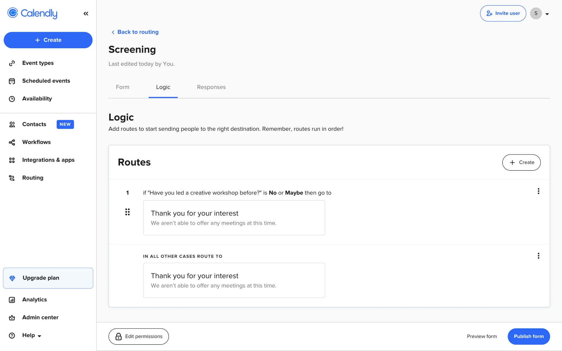Click Create button in Routes panel
This screenshot has width=562, height=351.
521,162
